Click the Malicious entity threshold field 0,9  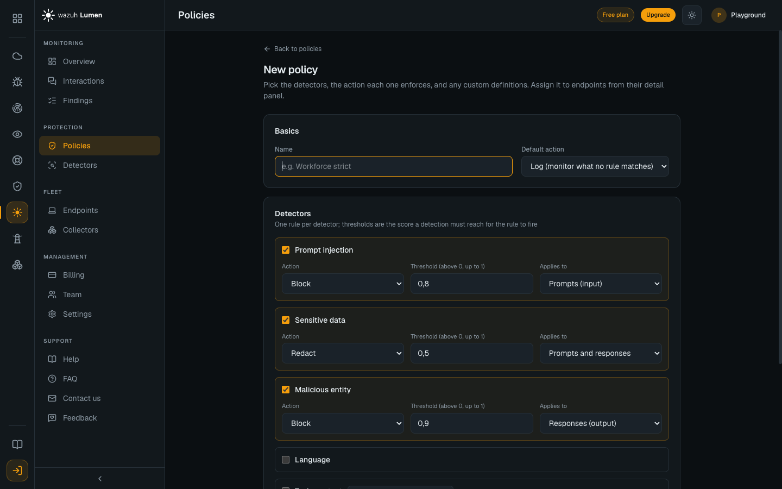(472, 423)
